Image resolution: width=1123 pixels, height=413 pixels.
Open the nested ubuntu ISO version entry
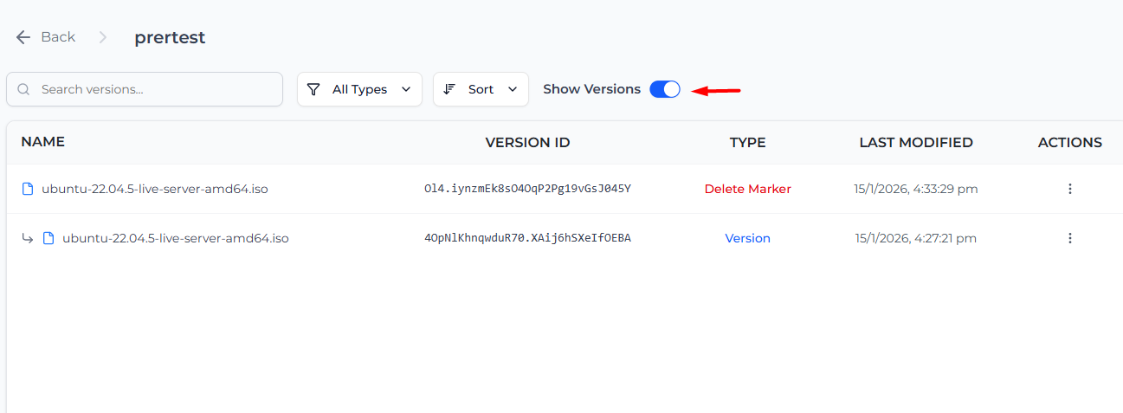point(176,238)
